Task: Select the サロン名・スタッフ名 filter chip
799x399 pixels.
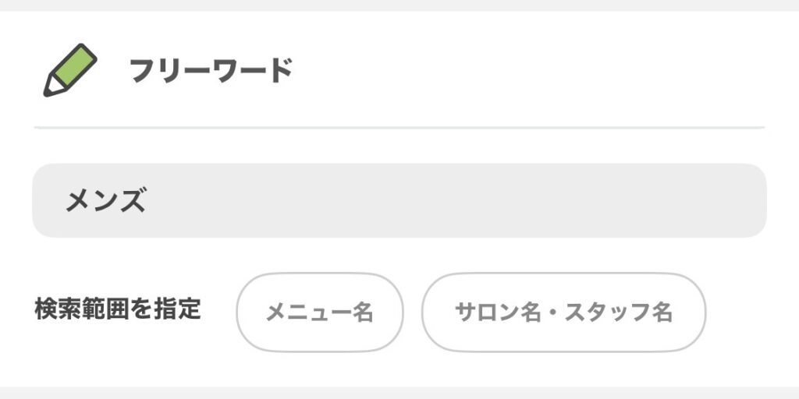Action: point(563,312)
